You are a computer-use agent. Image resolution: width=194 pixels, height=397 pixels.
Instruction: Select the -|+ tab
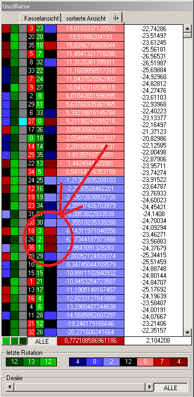click(x=116, y=17)
